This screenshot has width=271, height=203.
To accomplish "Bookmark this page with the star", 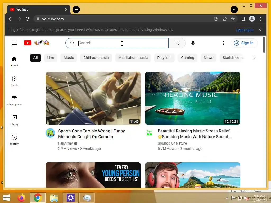I will (x=233, y=19).
